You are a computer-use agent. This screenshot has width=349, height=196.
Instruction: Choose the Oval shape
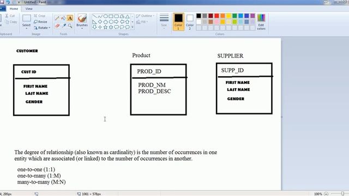click(105, 16)
